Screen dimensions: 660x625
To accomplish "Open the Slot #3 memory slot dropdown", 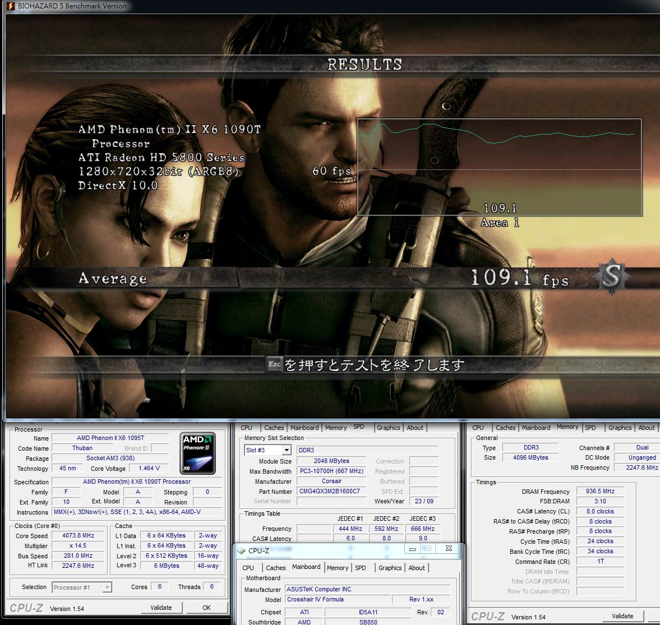I will (287, 450).
